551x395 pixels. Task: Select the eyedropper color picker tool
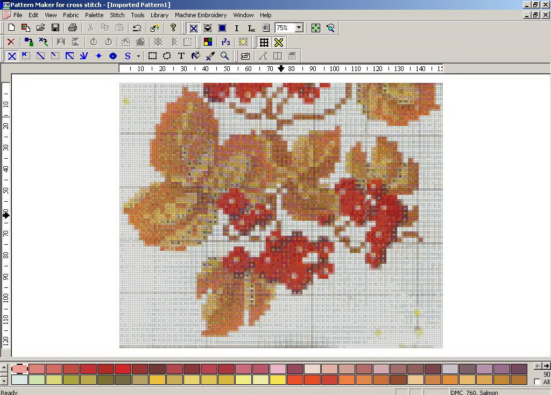pos(210,56)
